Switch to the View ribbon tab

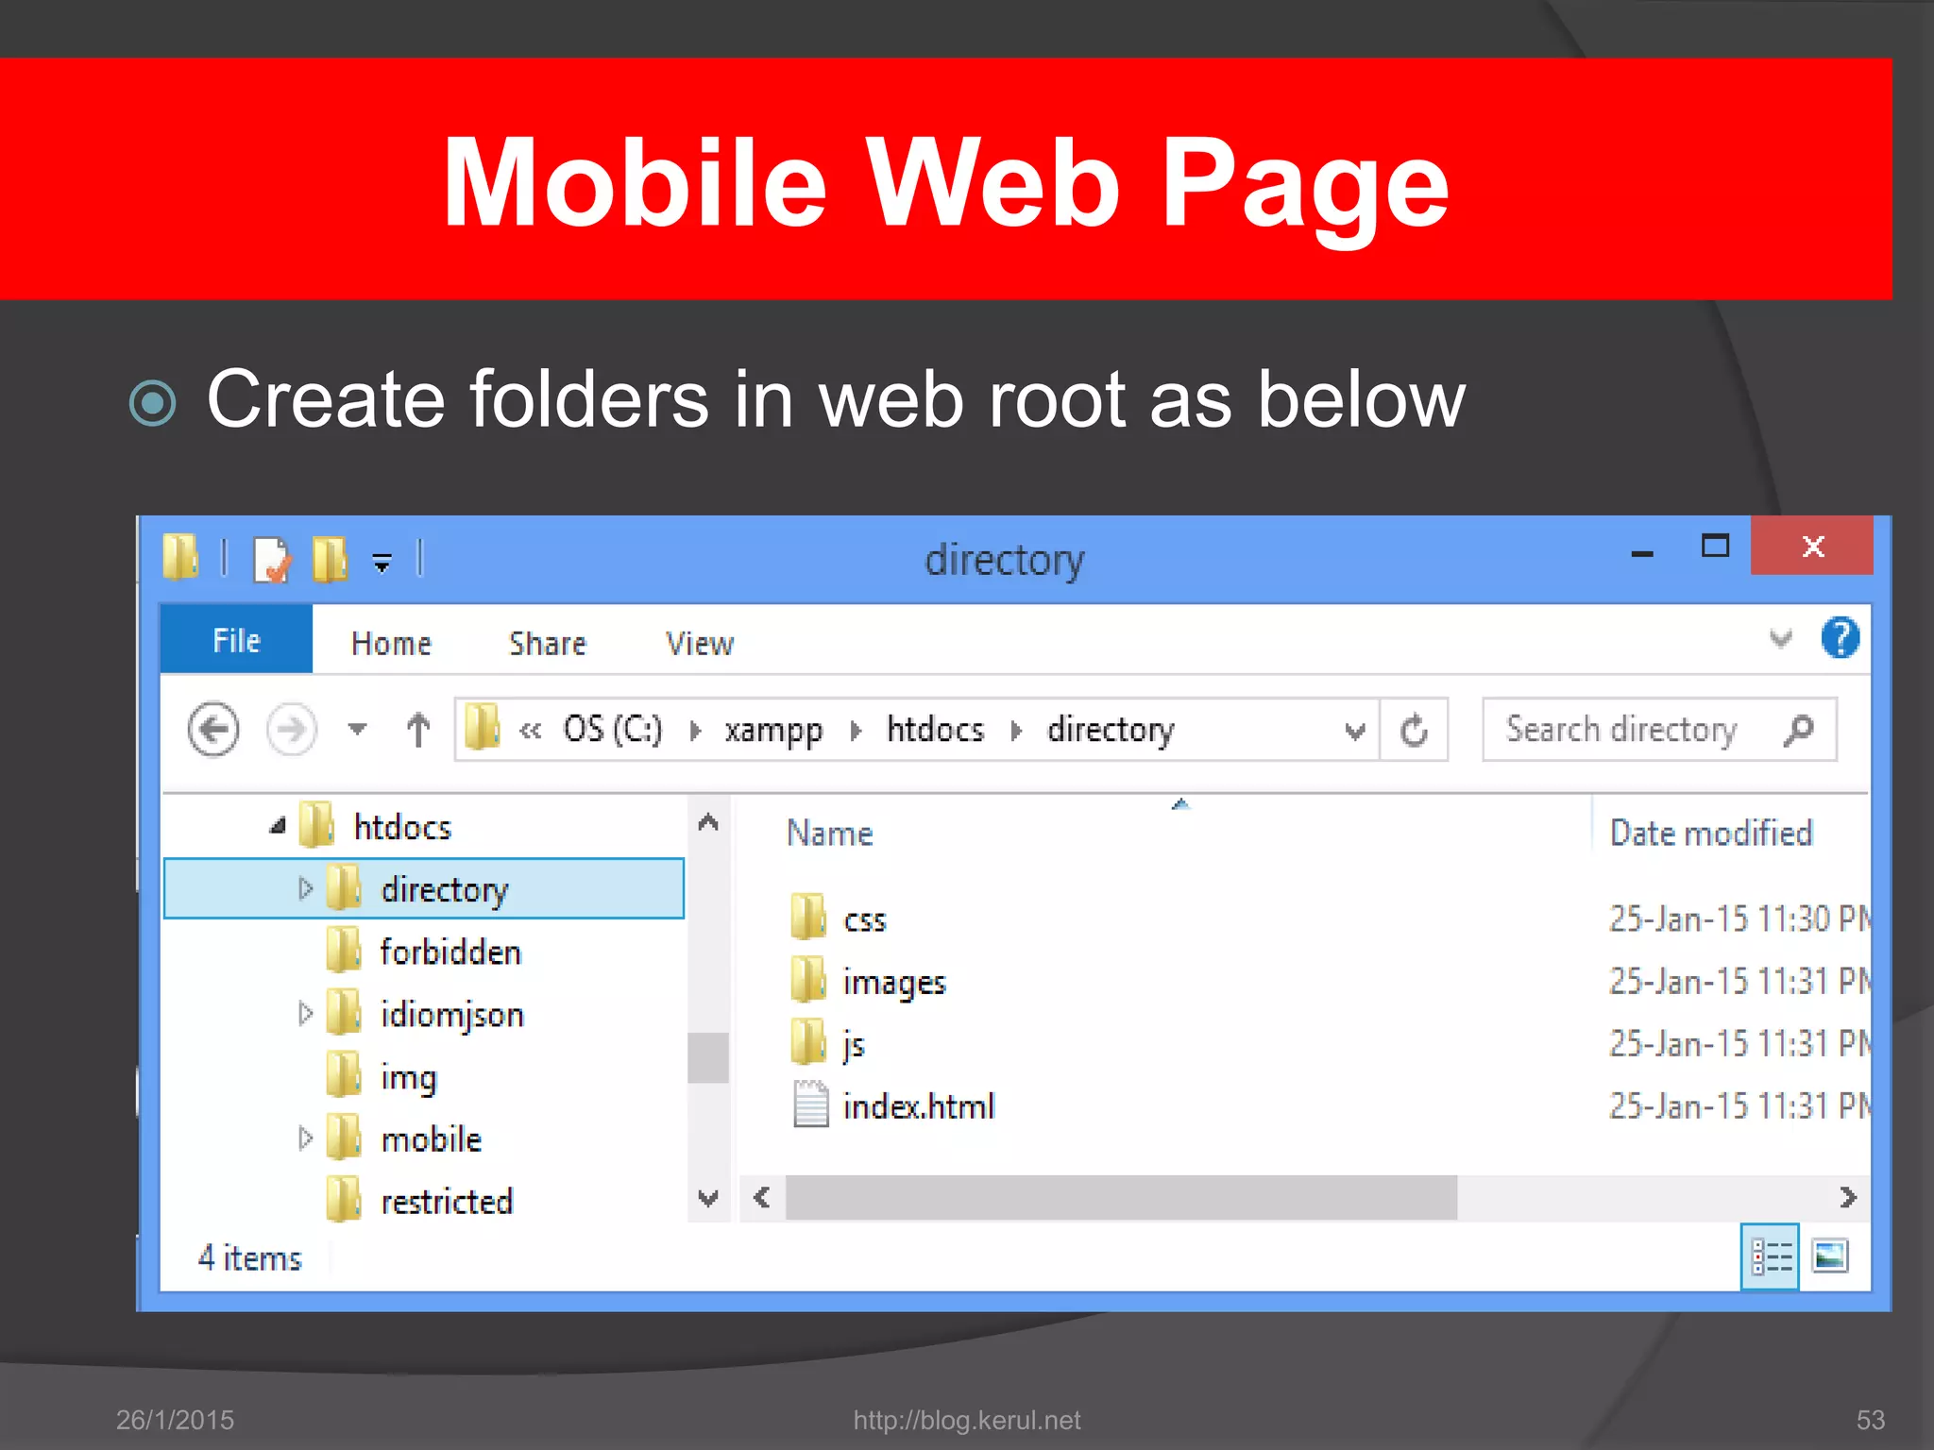point(700,644)
